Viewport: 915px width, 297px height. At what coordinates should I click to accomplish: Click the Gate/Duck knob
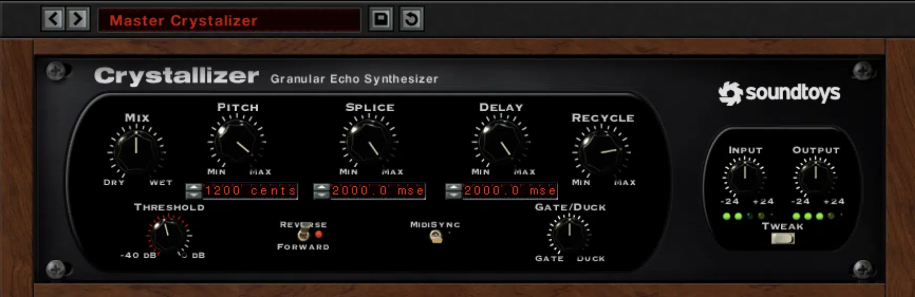point(569,234)
